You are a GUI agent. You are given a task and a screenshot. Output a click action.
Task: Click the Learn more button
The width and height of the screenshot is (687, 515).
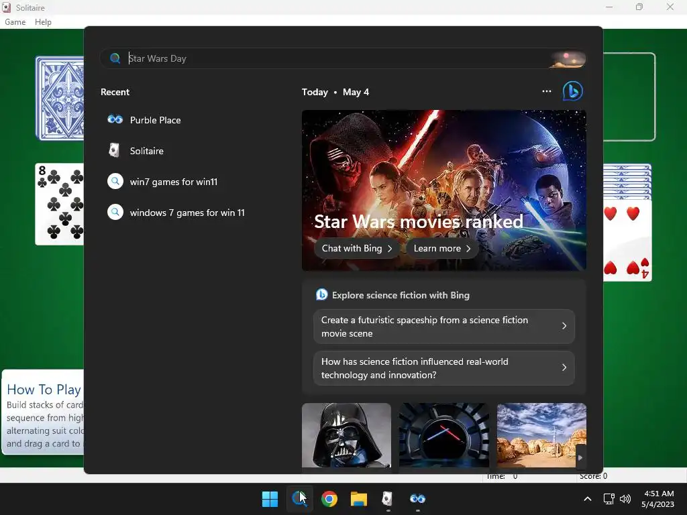coord(442,248)
